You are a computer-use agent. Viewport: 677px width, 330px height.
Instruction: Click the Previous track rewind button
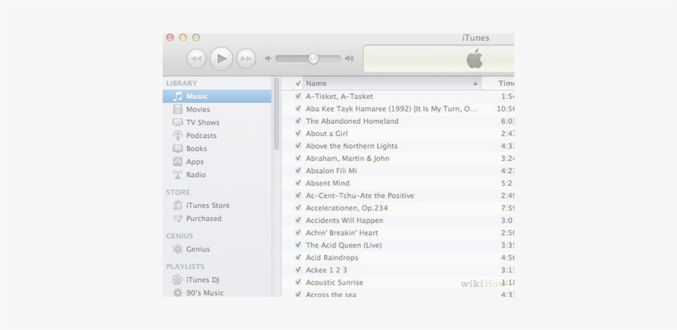(196, 59)
